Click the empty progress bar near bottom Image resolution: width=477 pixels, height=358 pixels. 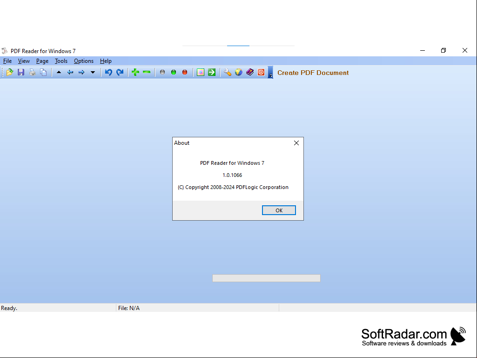pos(266,278)
